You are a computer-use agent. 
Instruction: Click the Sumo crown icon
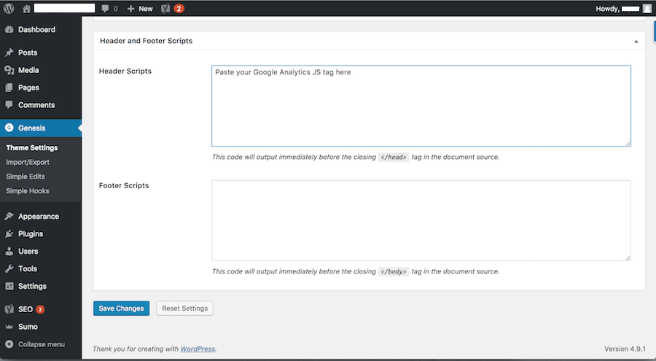[x=9, y=327]
